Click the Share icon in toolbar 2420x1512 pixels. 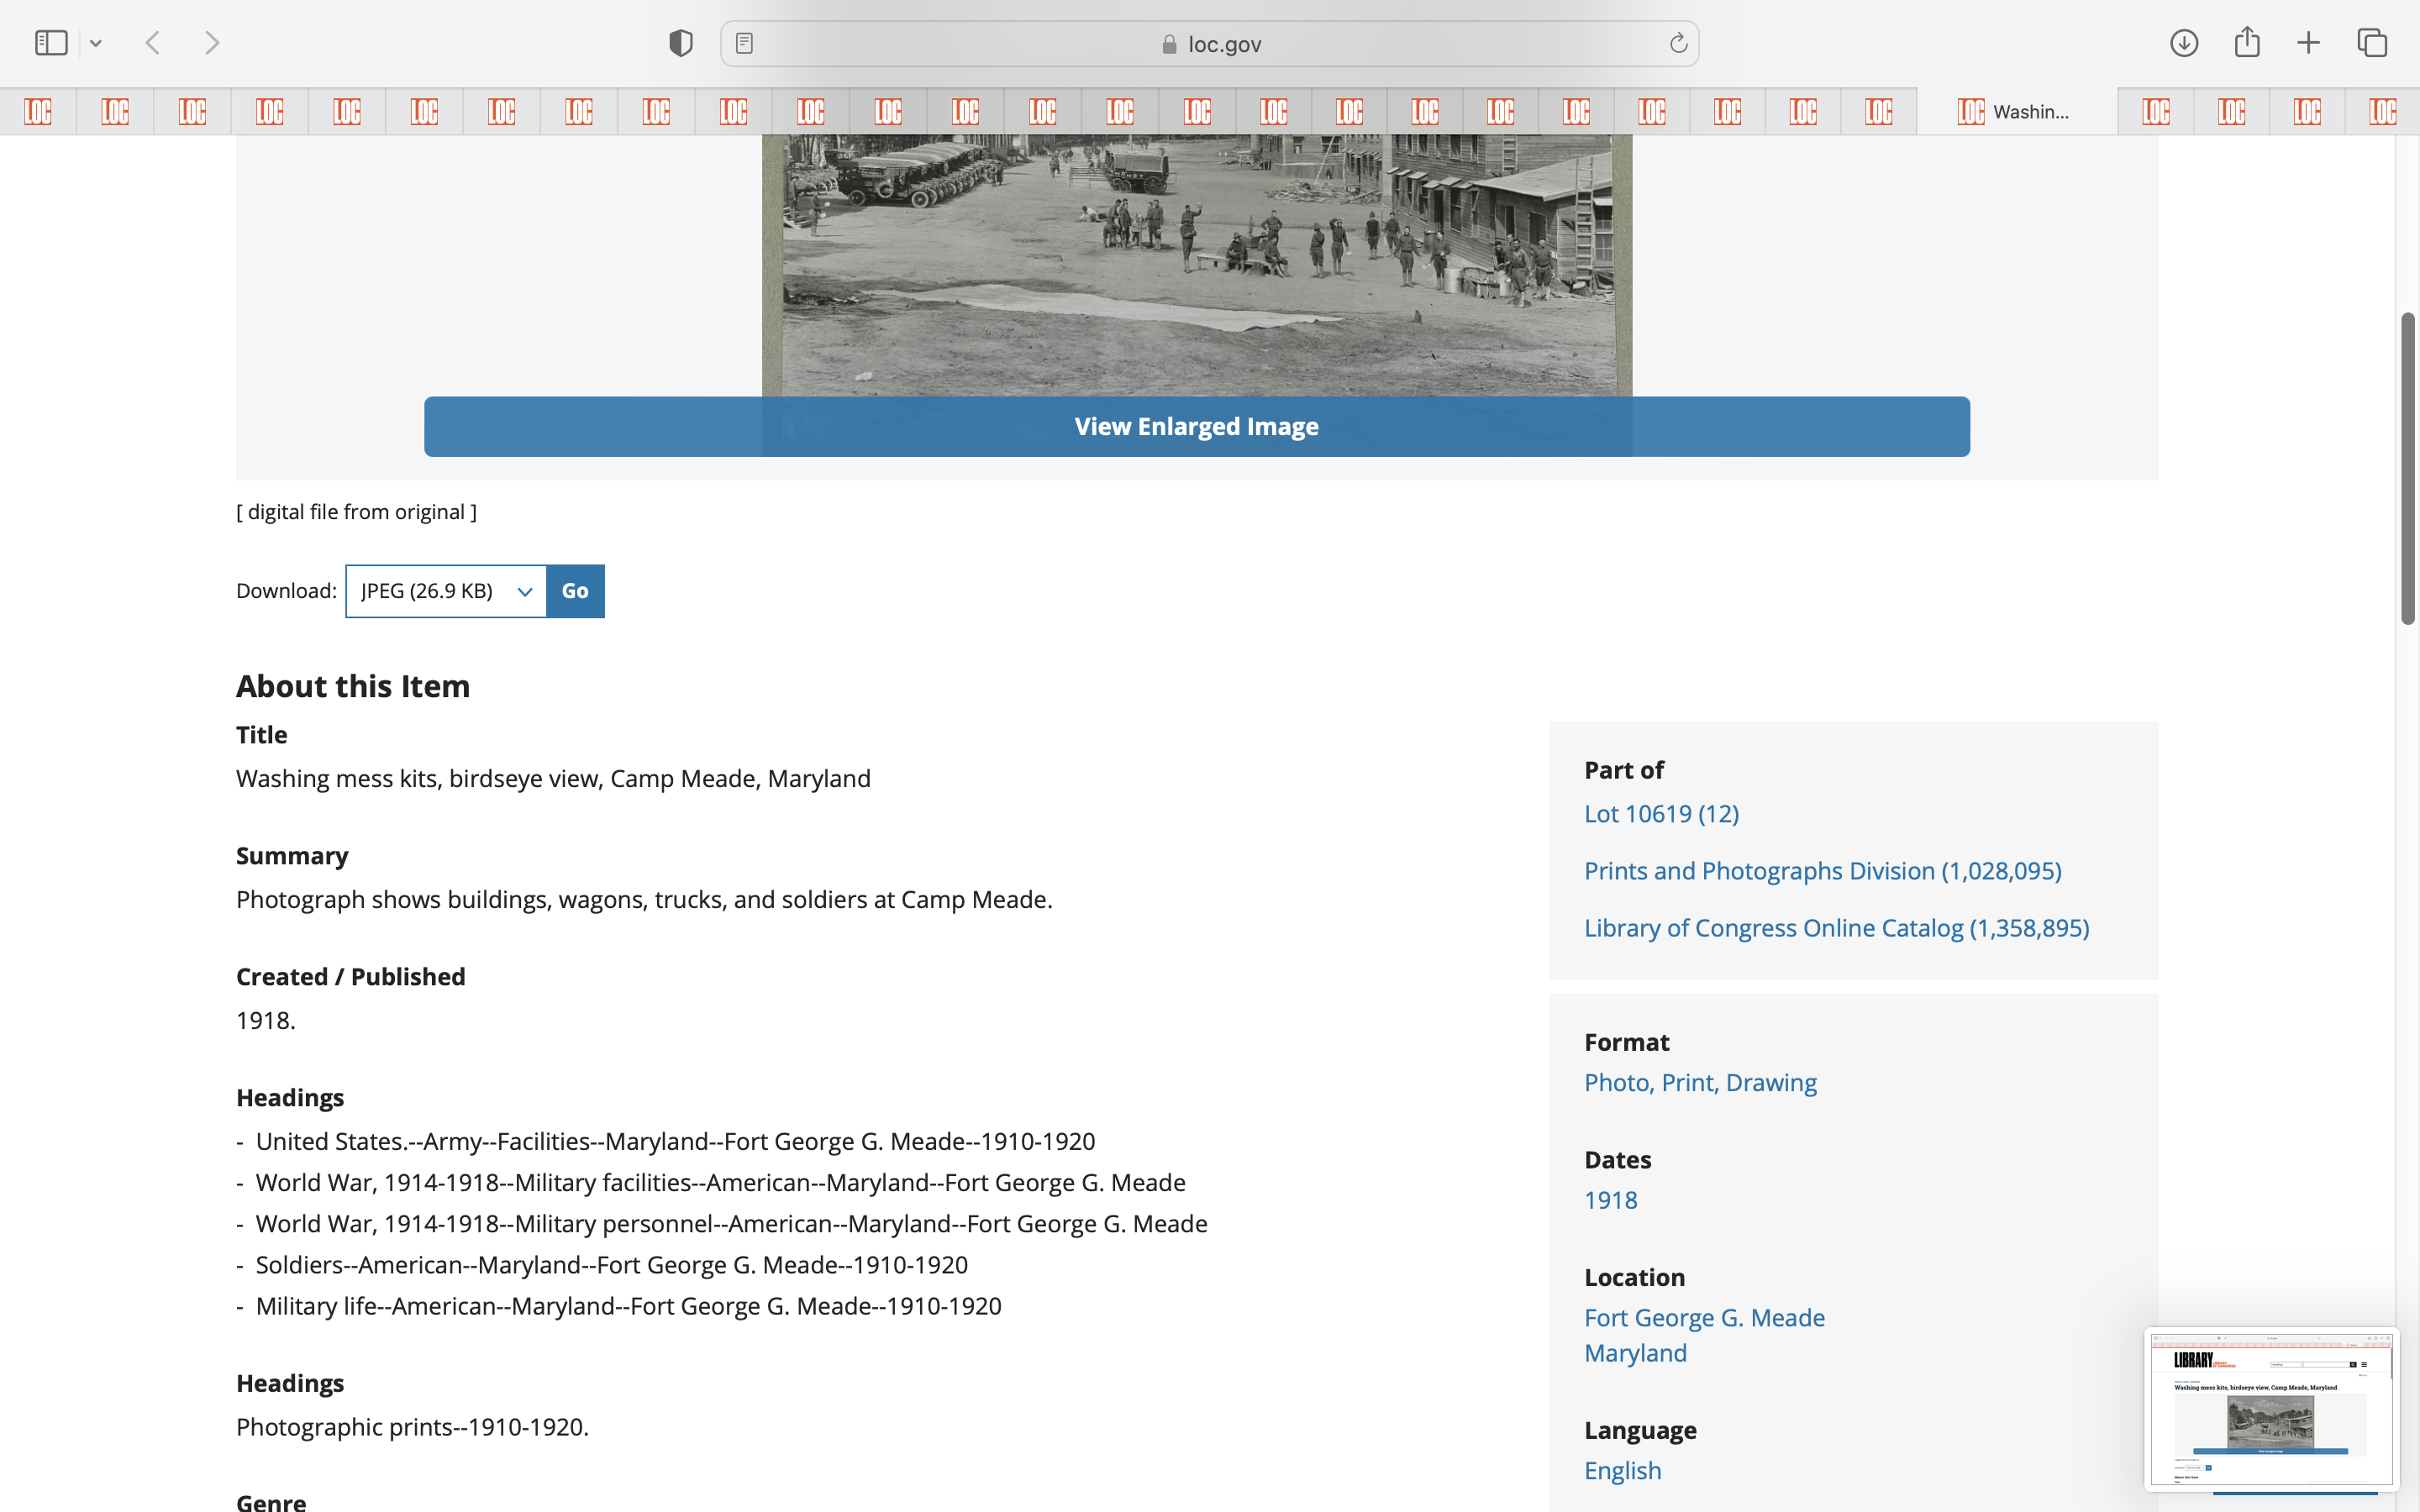coord(2247,43)
